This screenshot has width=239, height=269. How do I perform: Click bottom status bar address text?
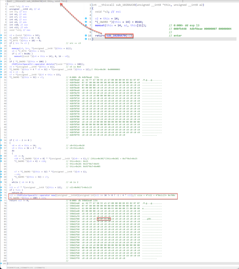coord(26,268)
